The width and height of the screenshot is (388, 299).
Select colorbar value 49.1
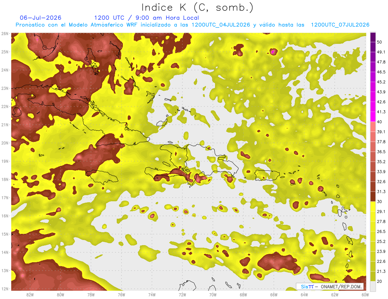382,52
